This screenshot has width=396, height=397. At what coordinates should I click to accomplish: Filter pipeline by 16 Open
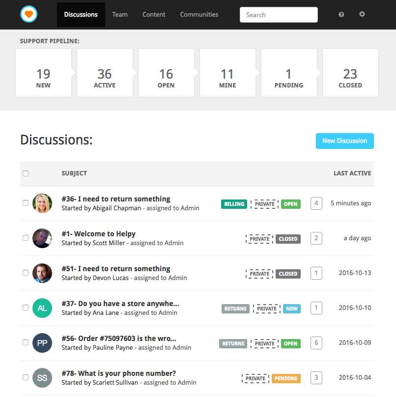[x=167, y=73]
